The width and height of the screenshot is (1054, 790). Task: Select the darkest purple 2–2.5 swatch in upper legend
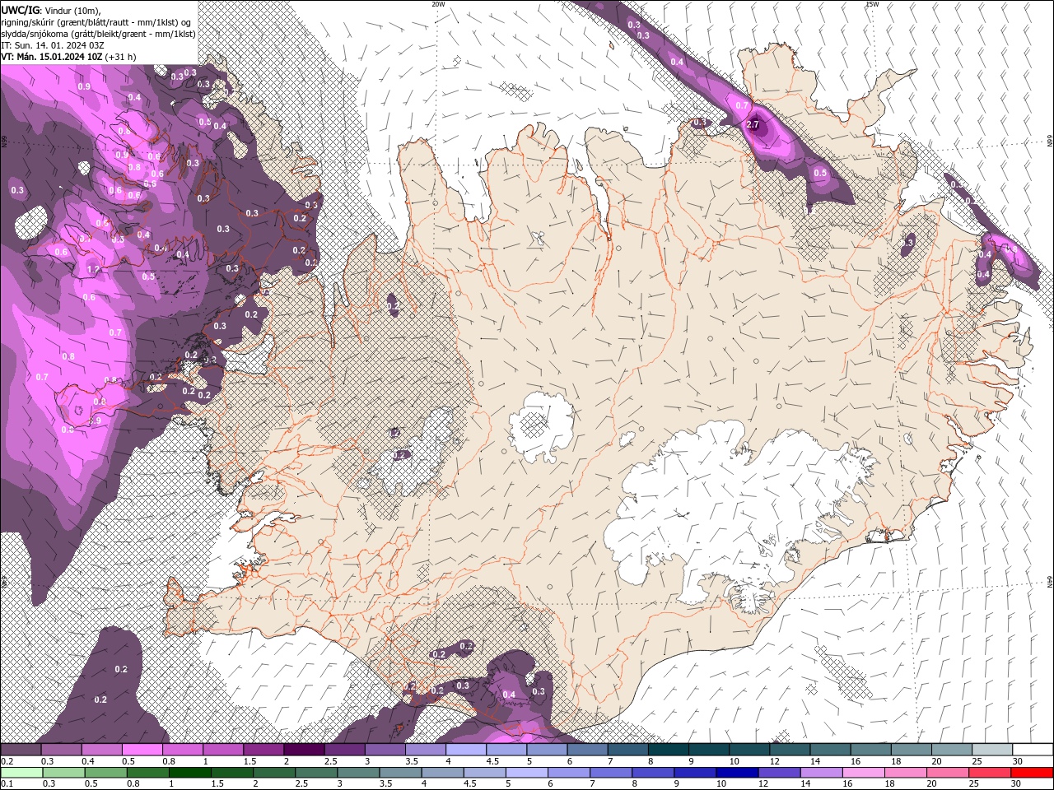pos(304,750)
